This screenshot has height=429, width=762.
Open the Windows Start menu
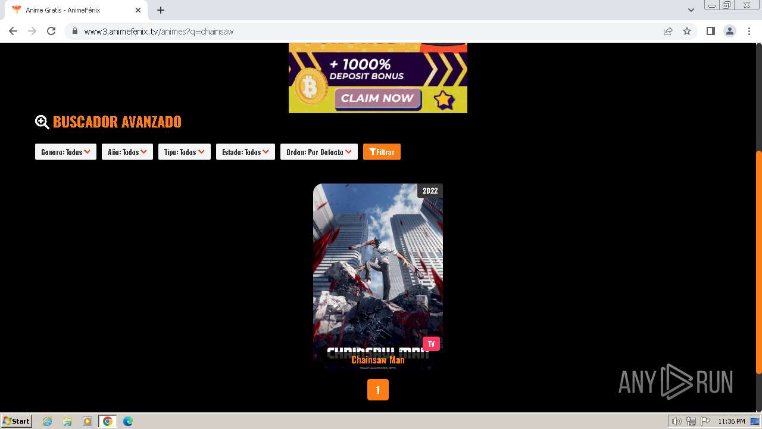pos(17,421)
